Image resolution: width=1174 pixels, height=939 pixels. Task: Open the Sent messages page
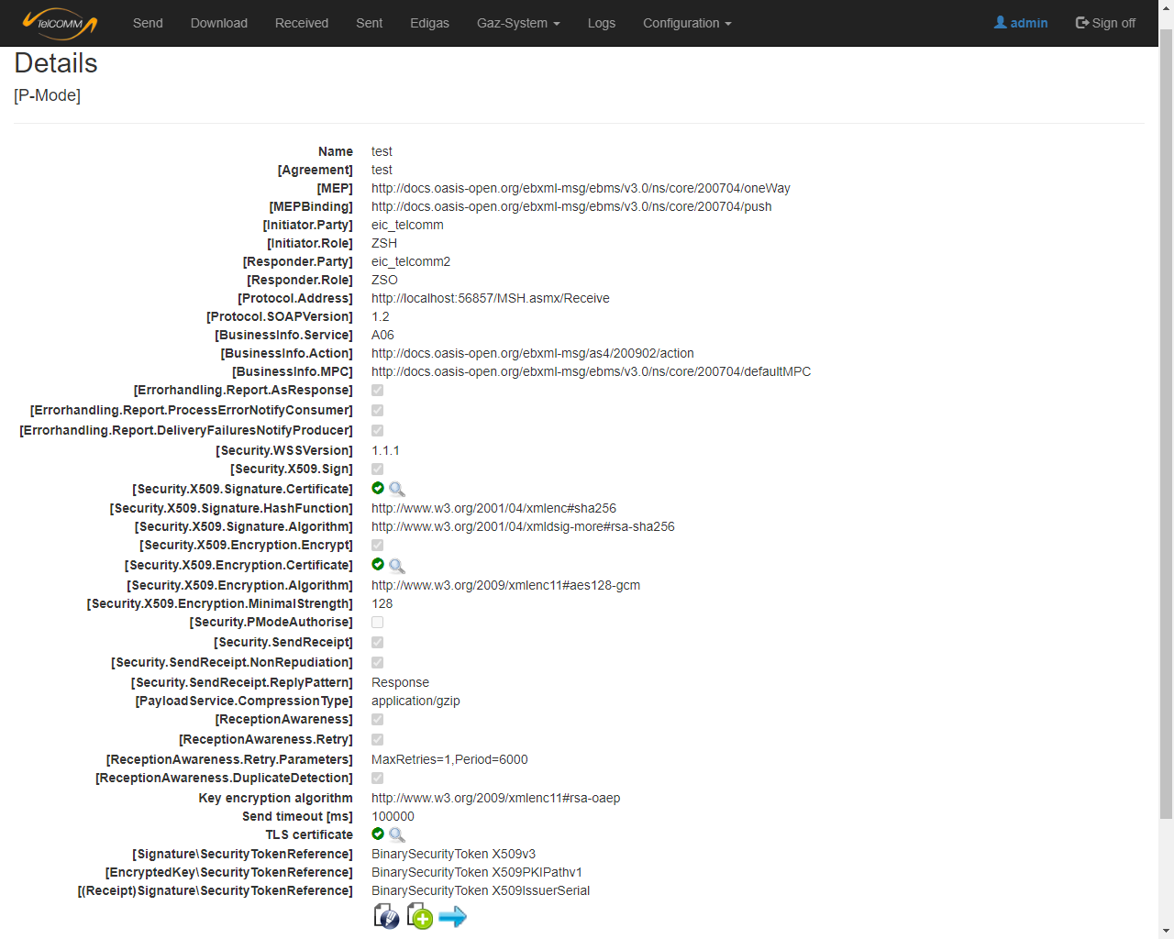click(370, 23)
